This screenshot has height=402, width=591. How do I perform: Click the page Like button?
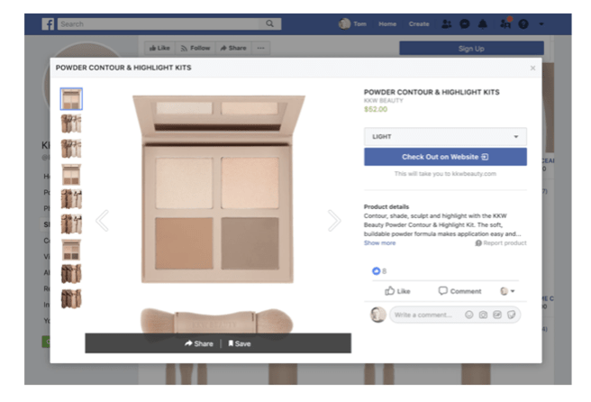click(x=159, y=48)
